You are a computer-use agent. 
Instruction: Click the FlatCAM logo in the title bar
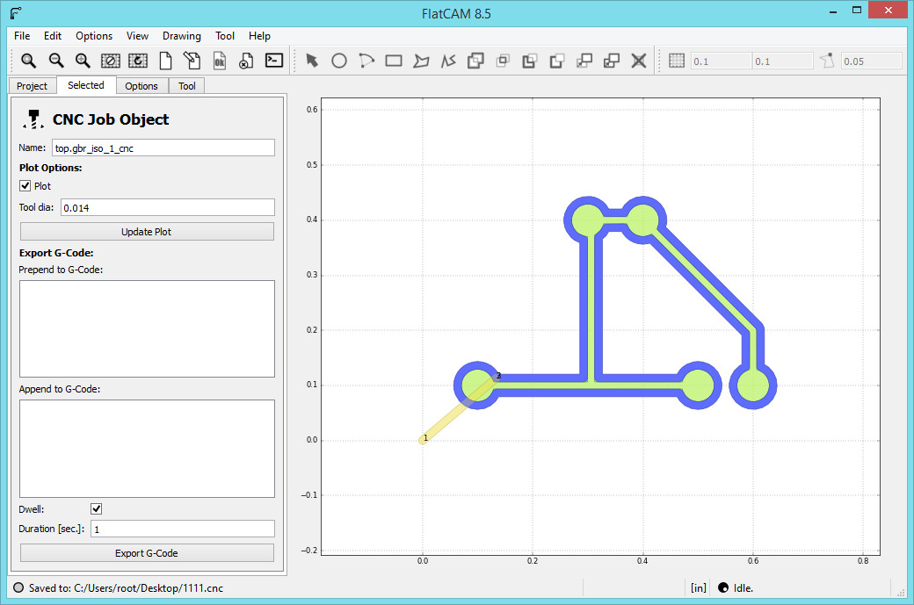click(x=16, y=13)
